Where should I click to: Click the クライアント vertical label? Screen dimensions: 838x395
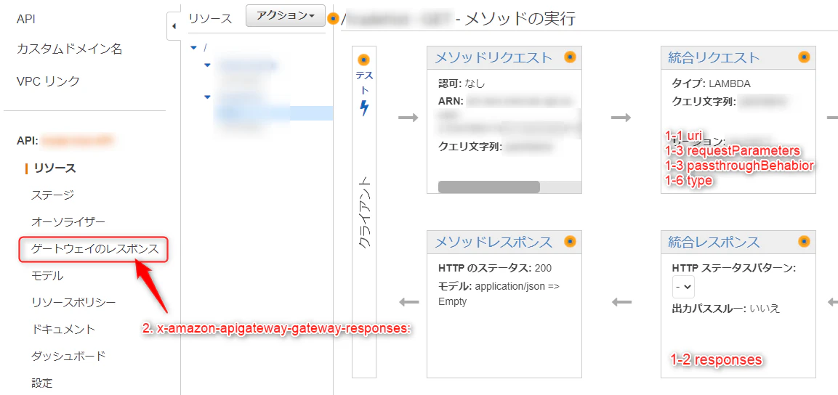click(364, 213)
